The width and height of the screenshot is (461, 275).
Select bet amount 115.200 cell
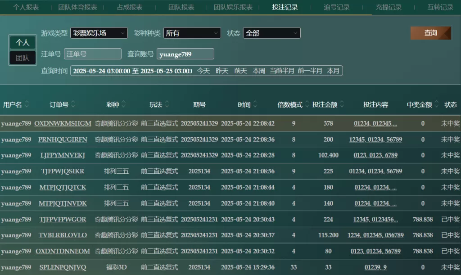328,235
